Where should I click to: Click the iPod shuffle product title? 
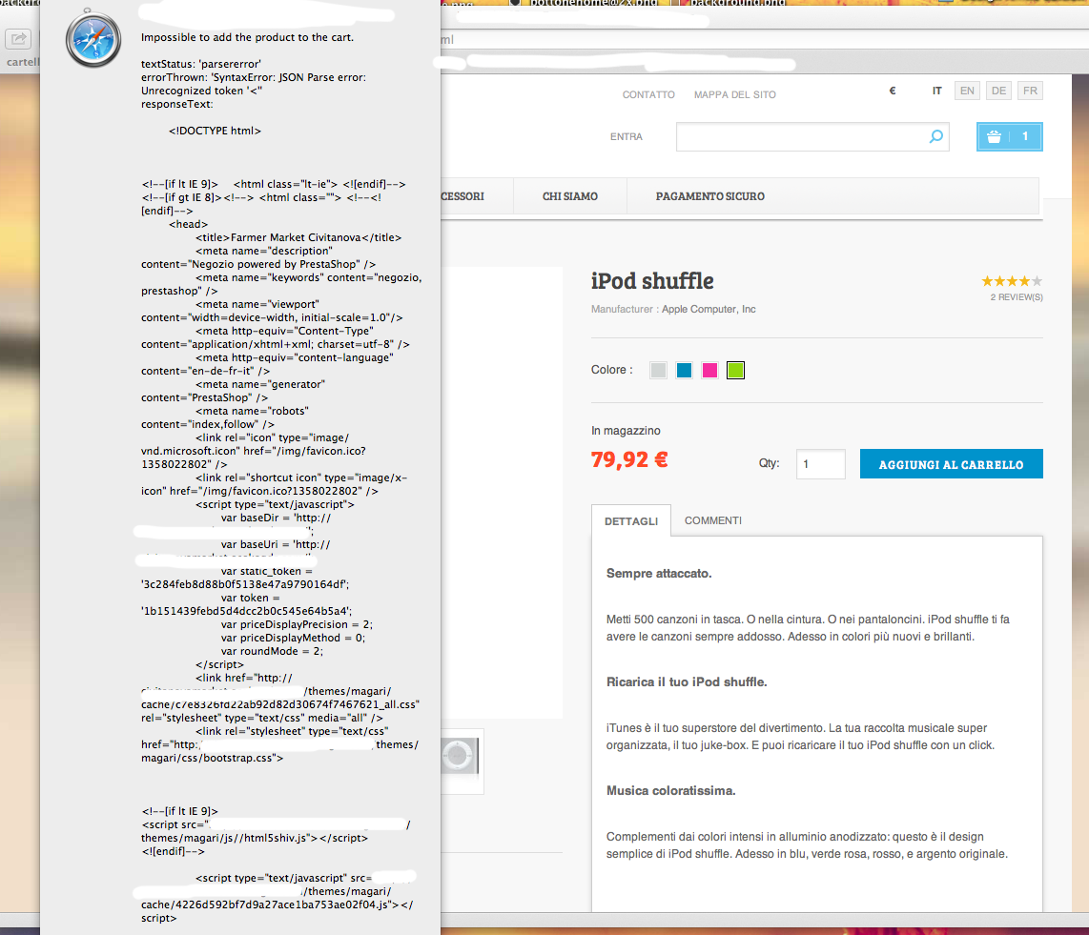tap(652, 281)
